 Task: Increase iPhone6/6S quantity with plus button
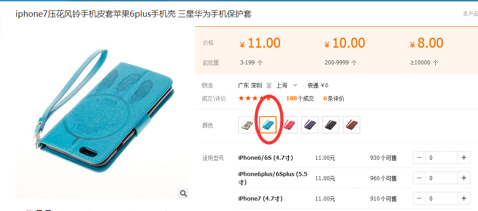(x=463, y=158)
